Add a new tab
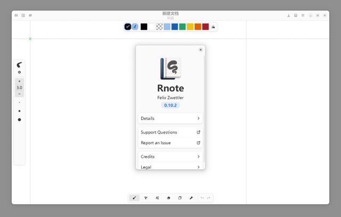This screenshot has height=217, width=341. coord(23,15)
